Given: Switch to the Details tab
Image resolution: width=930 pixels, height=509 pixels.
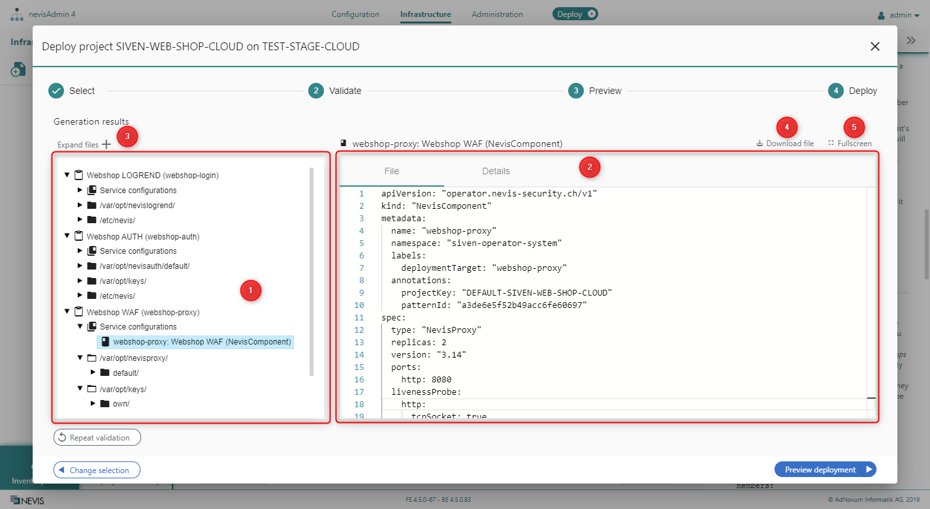Looking at the screenshot, I should (496, 171).
